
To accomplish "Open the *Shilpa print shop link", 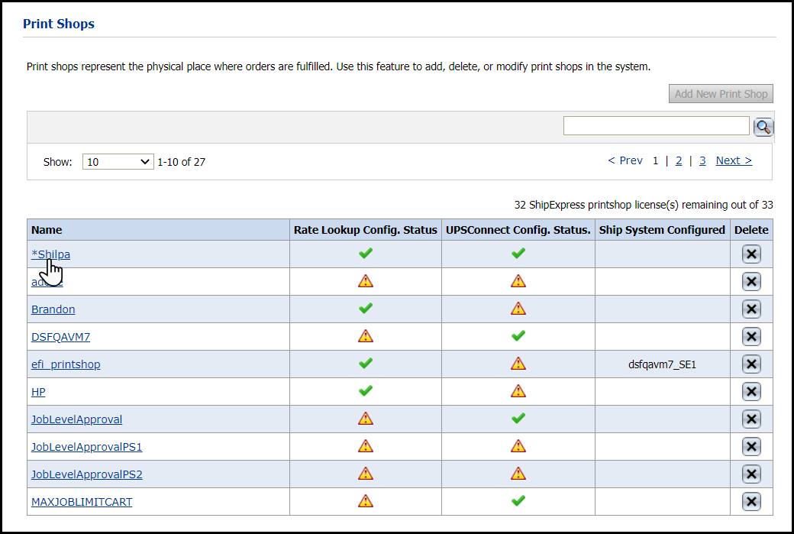I will click(x=51, y=254).
